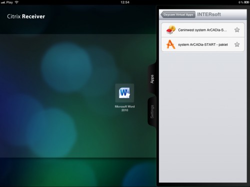This screenshot has width=250, height=187.
Task: Open the Microsoft Word 2010 app icon
Action: [x=124, y=93]
